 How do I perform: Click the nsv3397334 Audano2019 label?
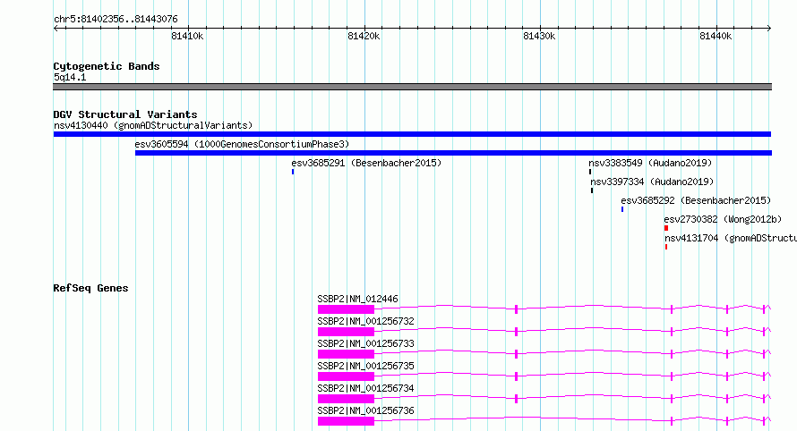pyautogui.click(x=652, y=182)
